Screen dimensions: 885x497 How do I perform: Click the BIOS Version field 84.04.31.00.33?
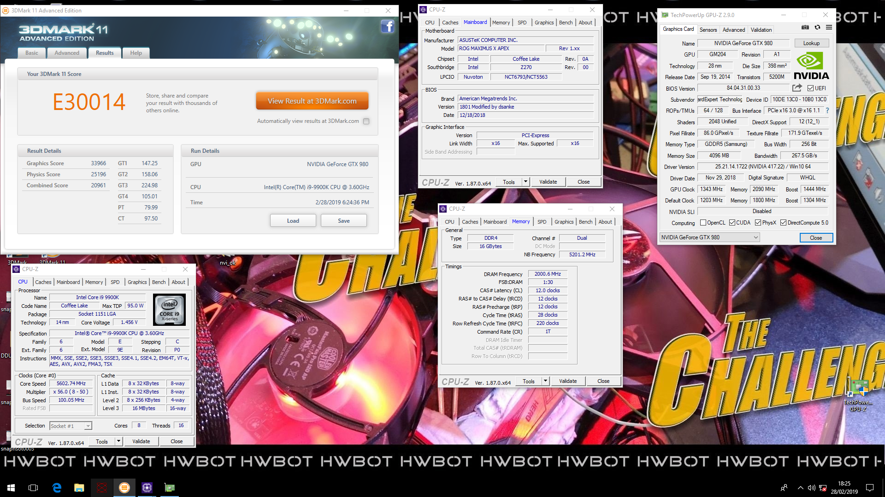pyautogui.click(x=743, y=88)
